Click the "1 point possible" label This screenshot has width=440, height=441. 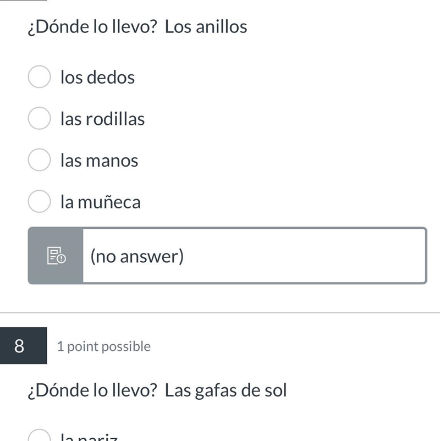(x=104, y=346)
